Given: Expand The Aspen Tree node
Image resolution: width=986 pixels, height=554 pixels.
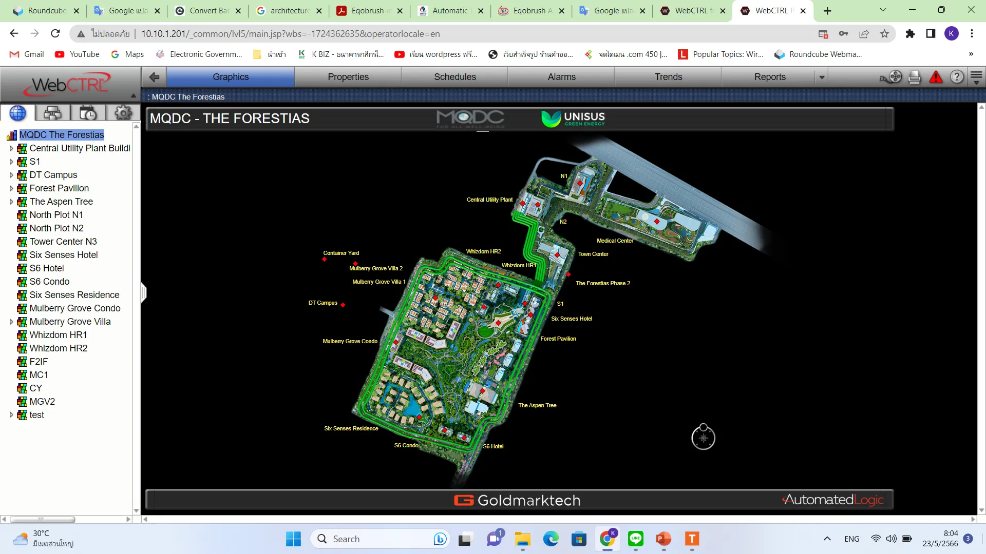Looking at the screenshot, I should 11,202.
